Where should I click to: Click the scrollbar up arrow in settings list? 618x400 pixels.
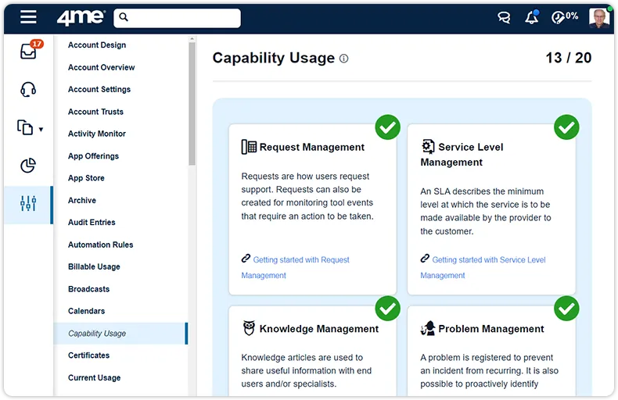click(192, 39)
